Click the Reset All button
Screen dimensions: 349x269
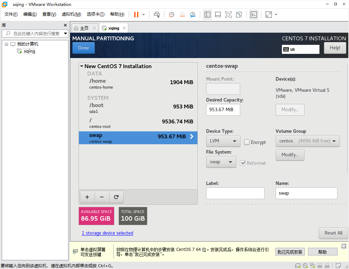(333, 233)
